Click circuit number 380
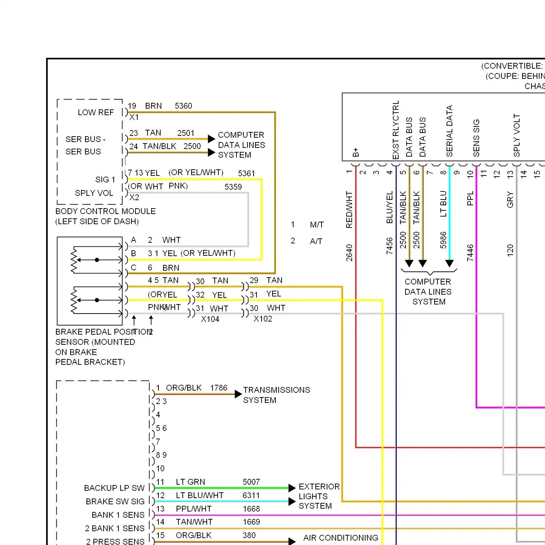Image resolution: width=545 pixels, height=545 pixels. (x=249, y=536)
